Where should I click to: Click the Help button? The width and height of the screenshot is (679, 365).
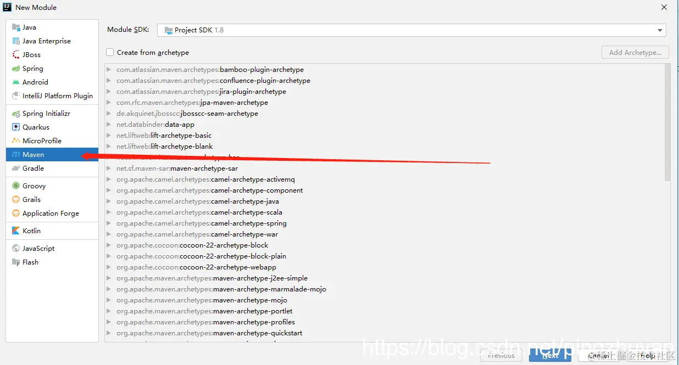point(648,356)
